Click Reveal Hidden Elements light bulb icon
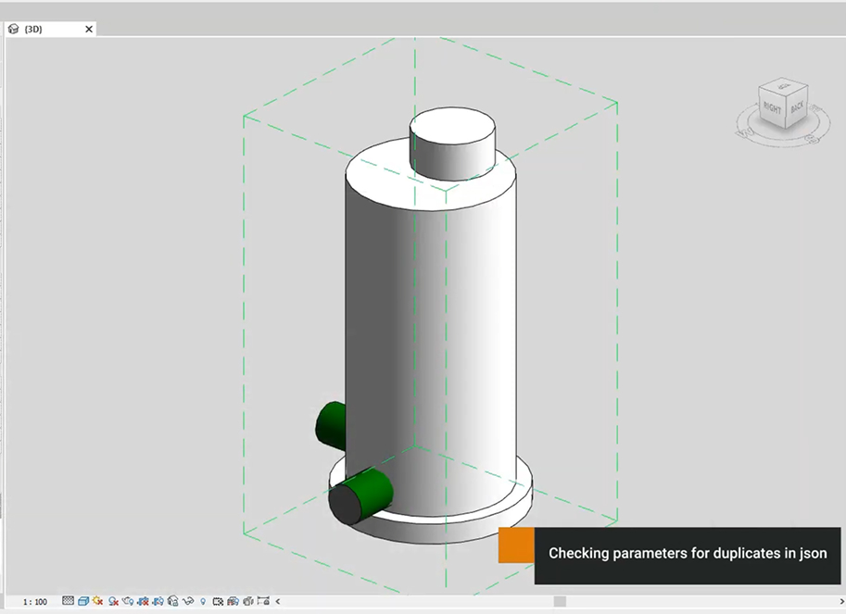The image size is (846, 614). [x=203, y=601]
